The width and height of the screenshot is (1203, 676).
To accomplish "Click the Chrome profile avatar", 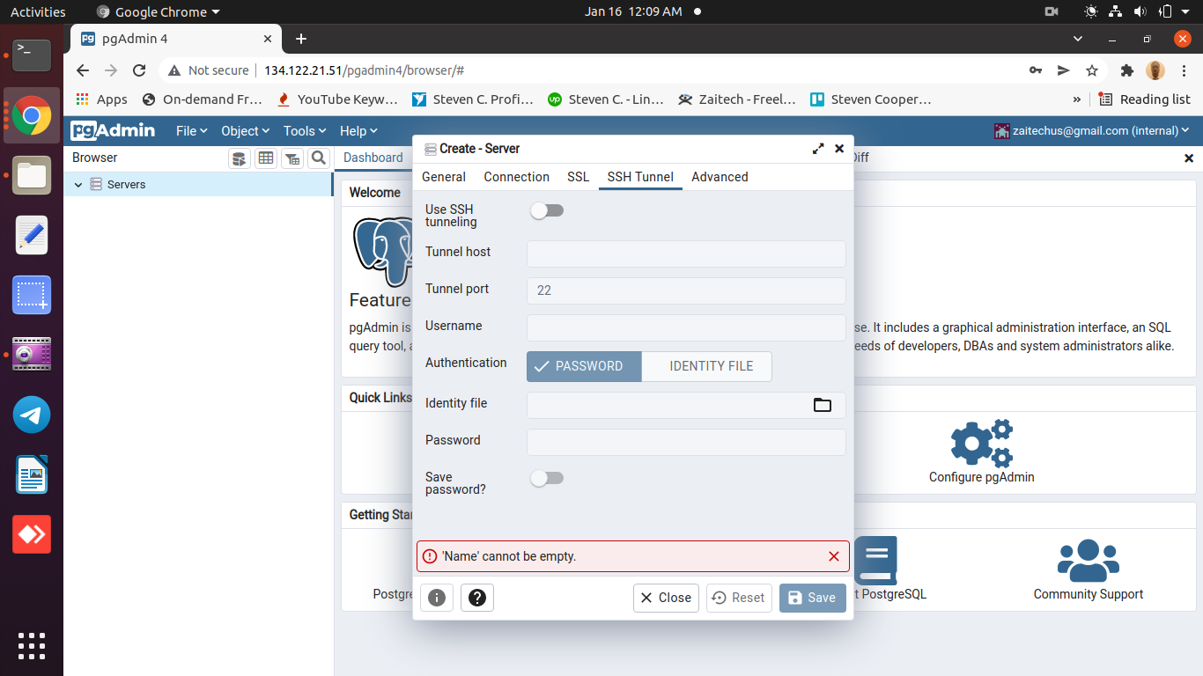I will tap(1155, 70).
